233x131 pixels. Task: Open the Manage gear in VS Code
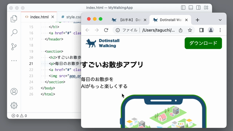tap(14, 106)
